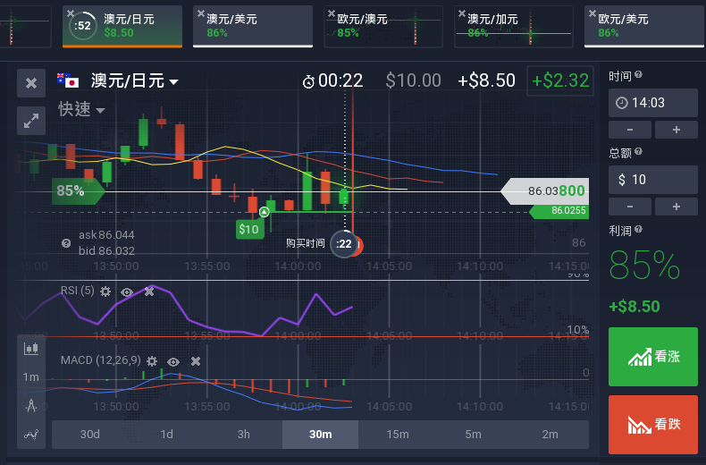Screen dimensions: 706x465
Task: Toggle RSI indicator visibility eye
Action: [x=127, y=292]
